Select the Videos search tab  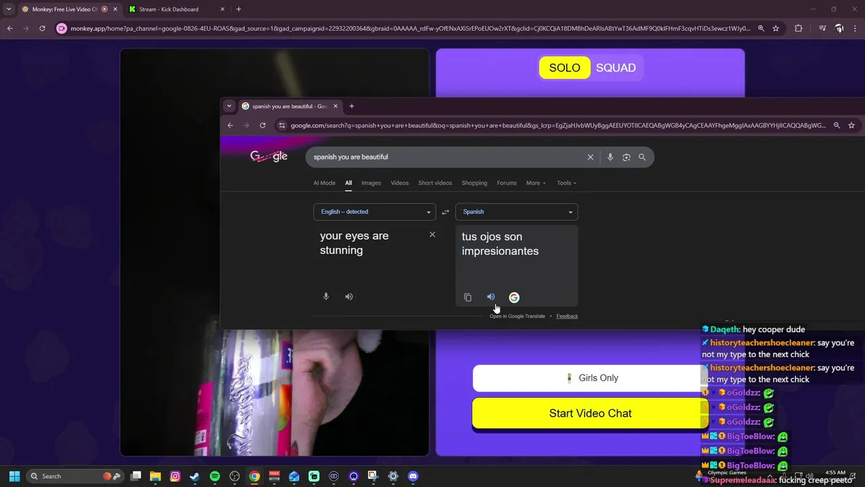click(x=399, y=183)
